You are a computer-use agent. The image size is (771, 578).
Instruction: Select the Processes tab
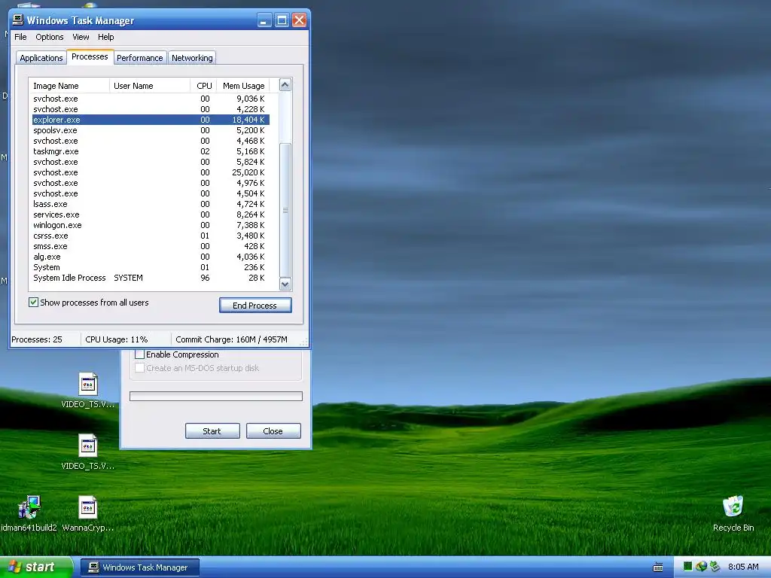pos(90,56)
